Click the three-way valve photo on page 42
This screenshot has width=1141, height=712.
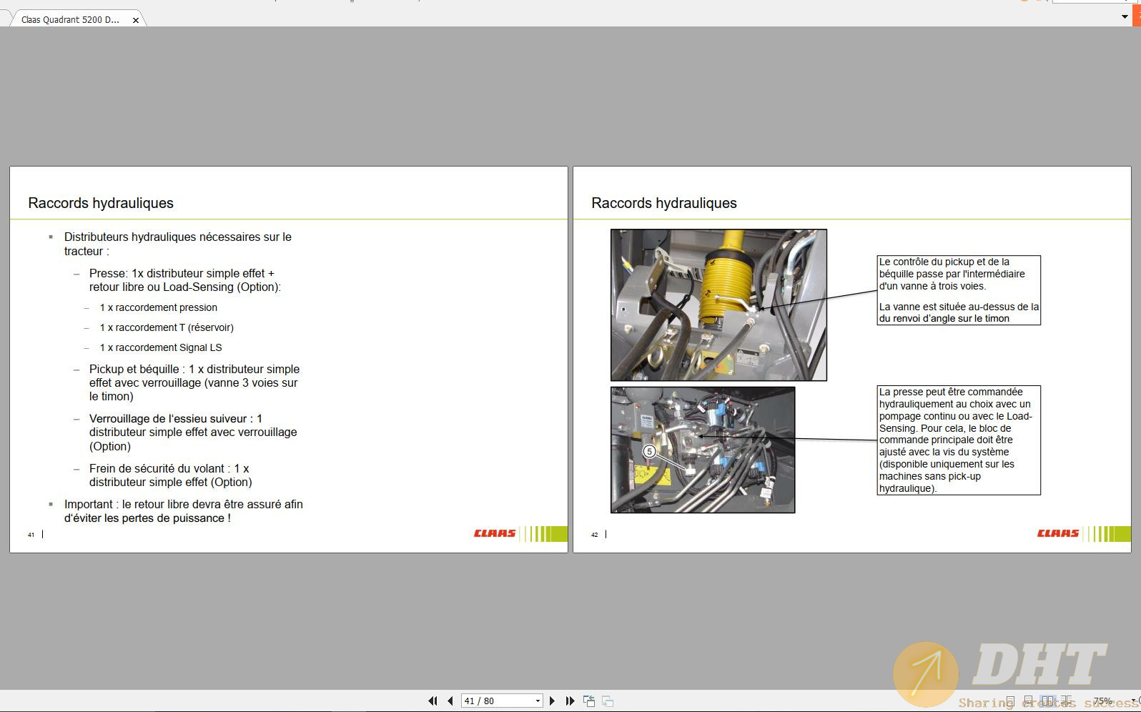(718, 305)
